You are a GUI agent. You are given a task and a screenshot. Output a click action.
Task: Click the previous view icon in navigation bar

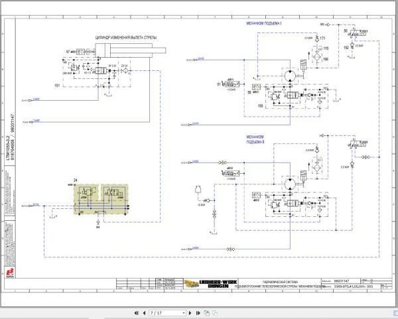(207, 313)
